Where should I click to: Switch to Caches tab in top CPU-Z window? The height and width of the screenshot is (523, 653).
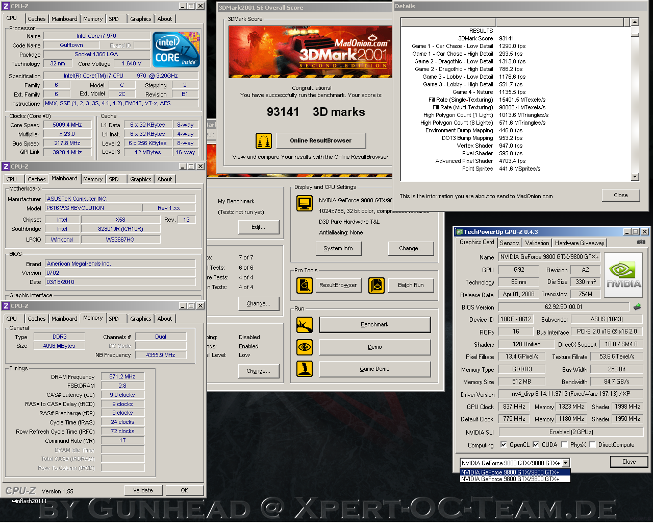click(x=37, y=19)
